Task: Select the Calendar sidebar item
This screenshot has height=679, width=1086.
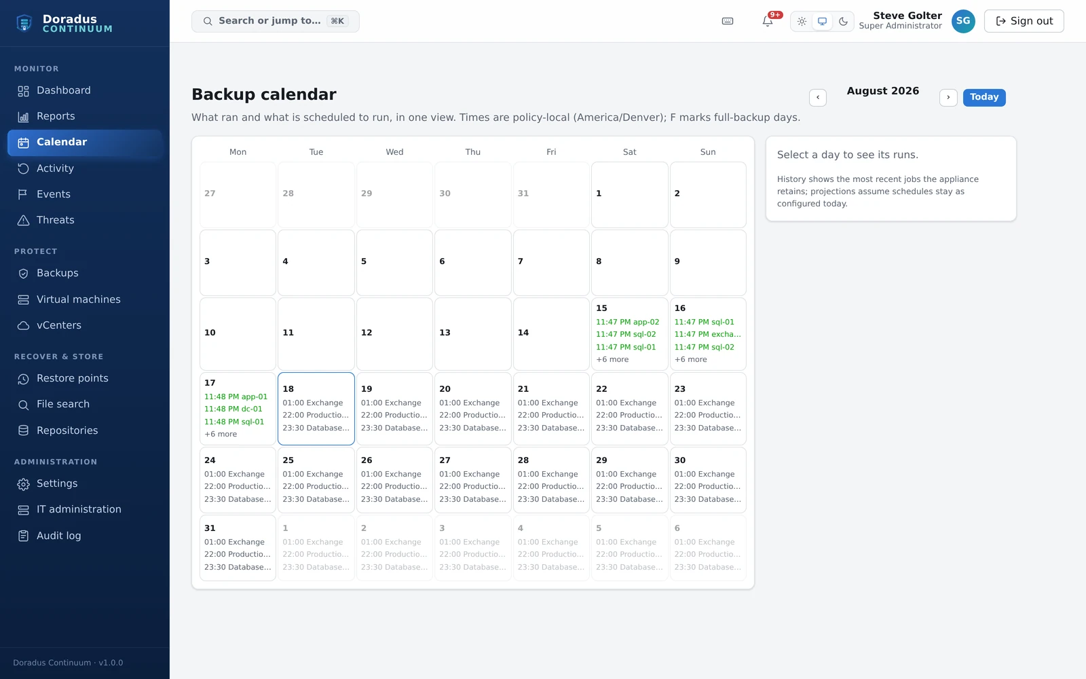Action: click(85, 143)
